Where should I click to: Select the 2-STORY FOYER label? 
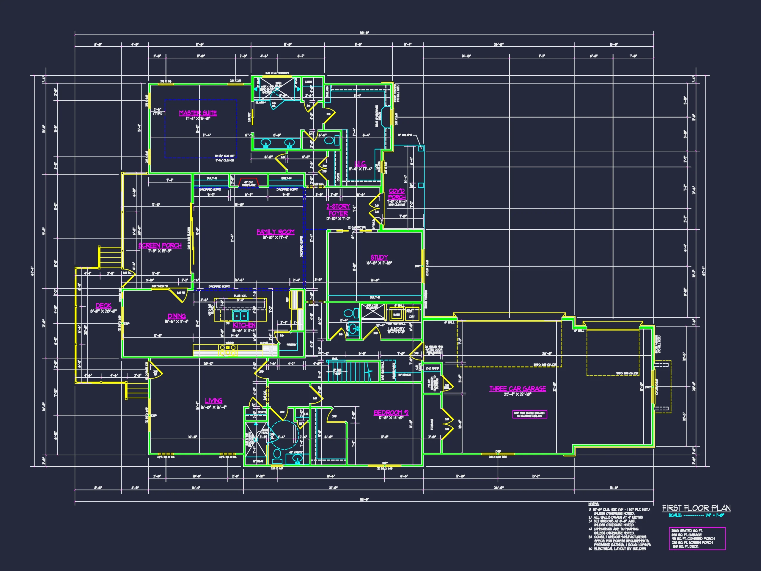(x=338, y=210)
